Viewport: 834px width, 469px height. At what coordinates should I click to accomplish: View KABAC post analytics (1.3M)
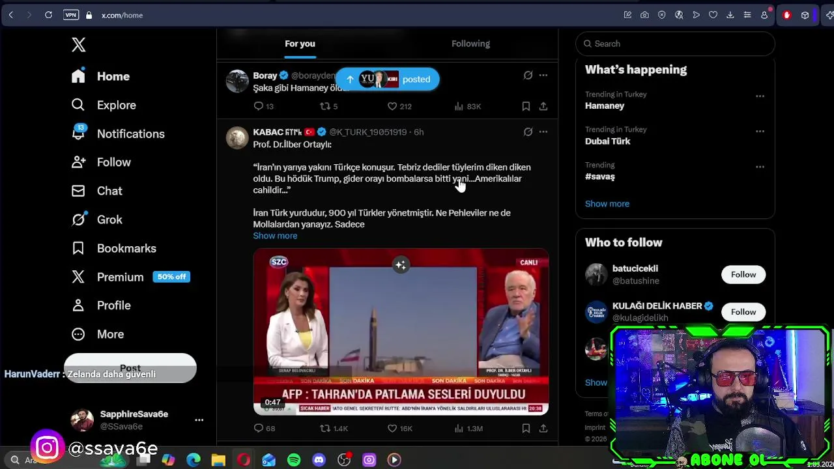(468, 429)
